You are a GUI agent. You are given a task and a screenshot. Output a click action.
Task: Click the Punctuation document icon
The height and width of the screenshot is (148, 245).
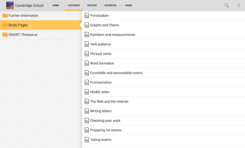coord(87,16)
